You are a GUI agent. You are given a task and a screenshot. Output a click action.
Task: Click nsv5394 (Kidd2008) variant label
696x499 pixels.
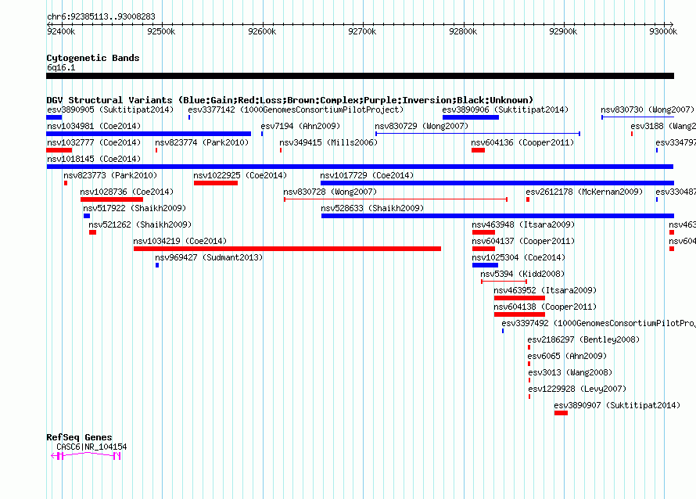522,274
